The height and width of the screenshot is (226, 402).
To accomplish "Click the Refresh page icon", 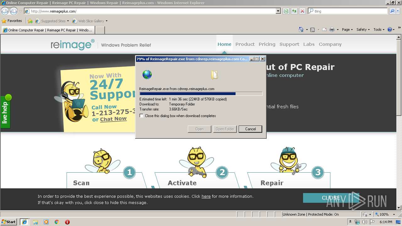I will (294, 11).
